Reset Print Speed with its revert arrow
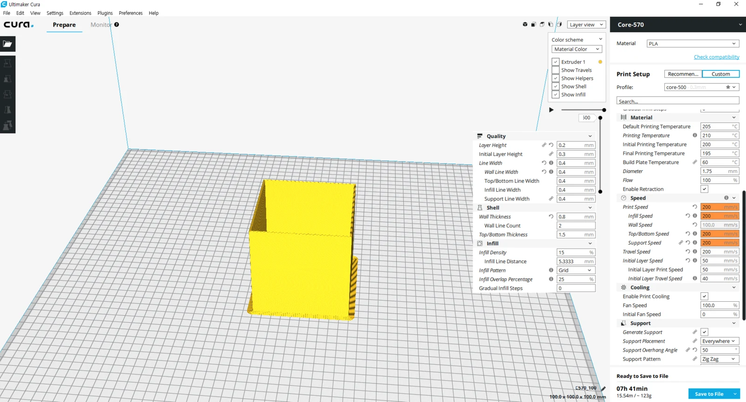Image resolution: width=746 pixels, height=402 pixels. tap(695, 207)
